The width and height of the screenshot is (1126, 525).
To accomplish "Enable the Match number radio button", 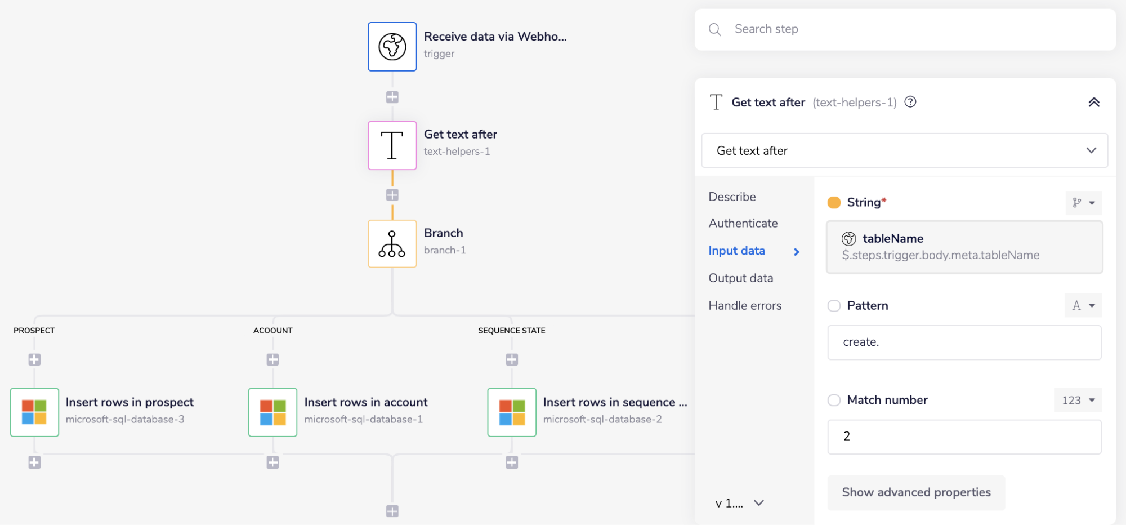I will pyautogui.click(x=834, y=400).
